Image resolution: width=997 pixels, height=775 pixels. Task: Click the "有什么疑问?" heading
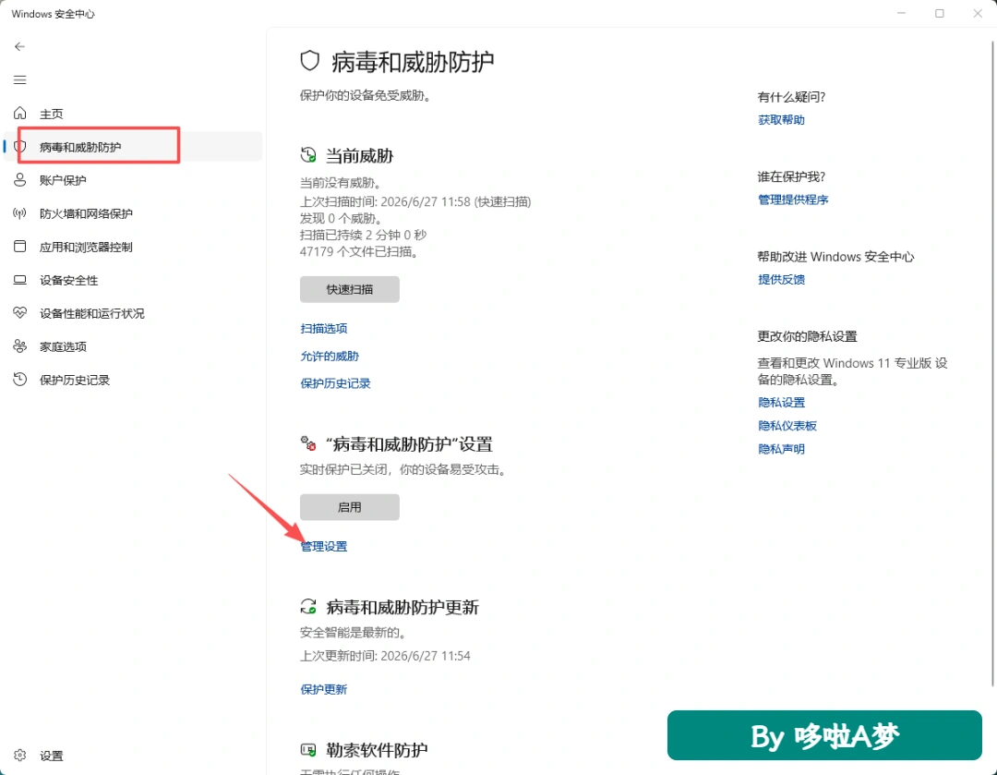[792, 97]
